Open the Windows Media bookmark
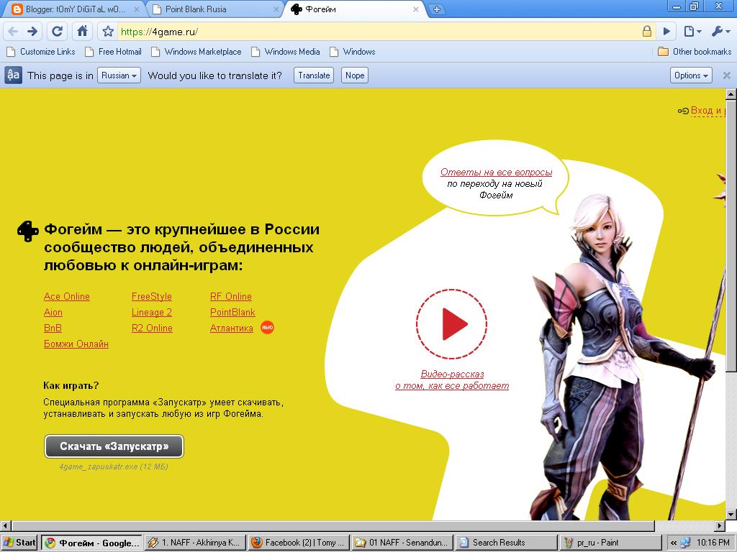Image resolution: width=737 pixels, height=552 pixels. (x=286, y=52)
